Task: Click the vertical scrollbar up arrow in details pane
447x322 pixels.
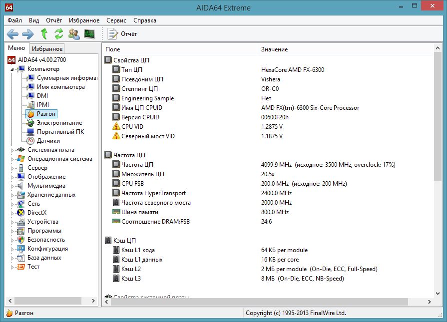Action: 438,48
